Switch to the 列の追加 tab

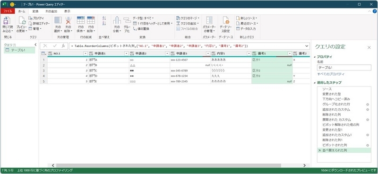pos(52,11)
